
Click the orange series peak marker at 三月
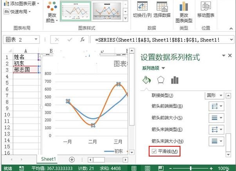point(119,84)
